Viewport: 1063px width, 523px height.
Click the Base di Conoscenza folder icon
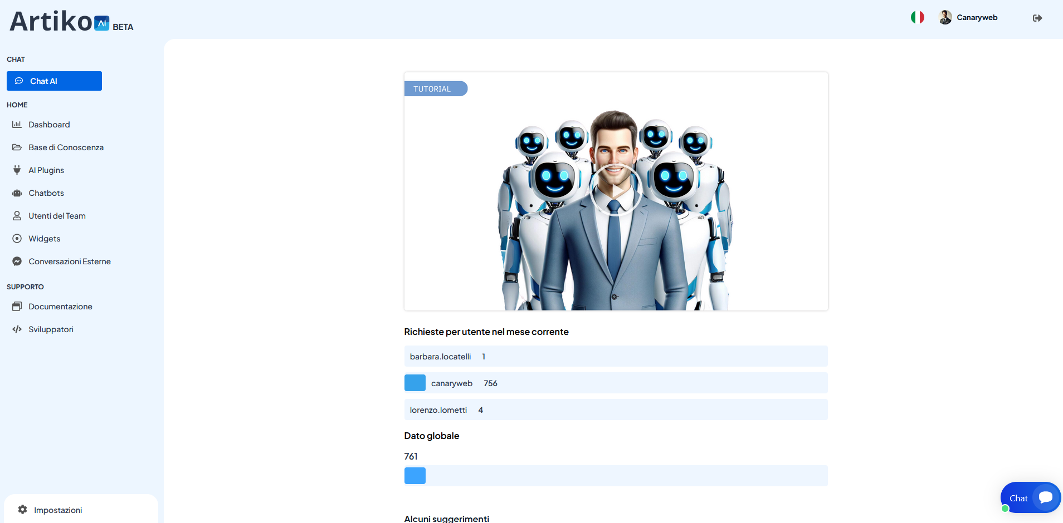point(17,147)
